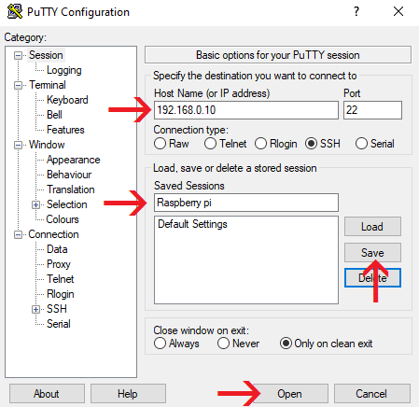
Task: Click the Host Name input field
Action: pyautogui.click(x=246, y=110)
